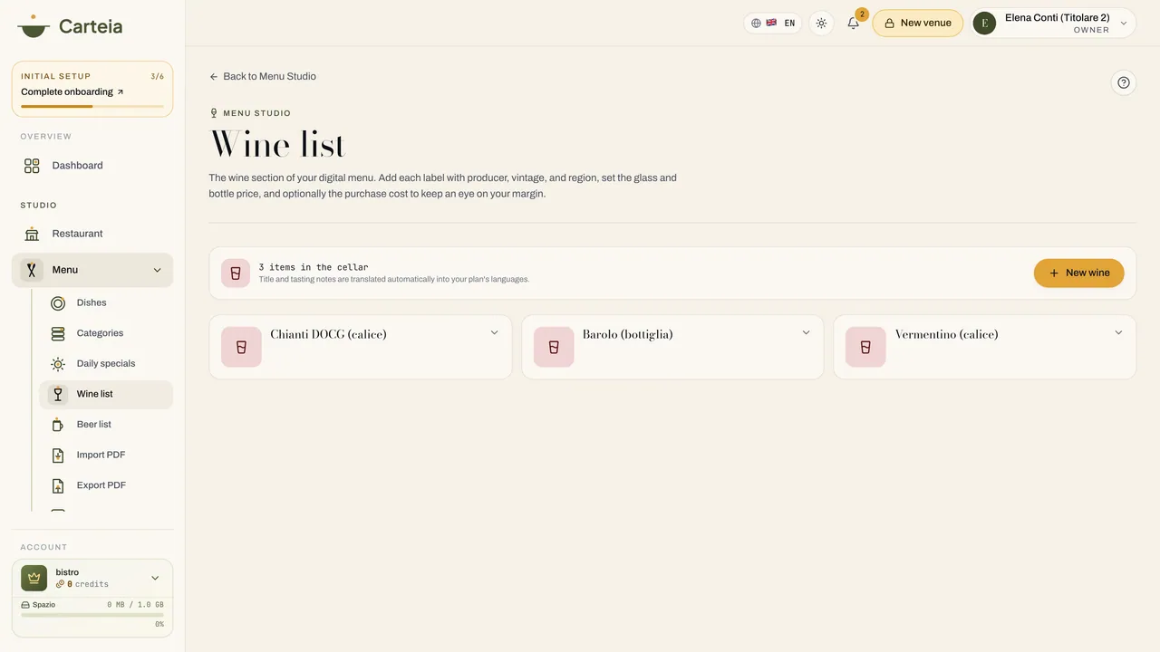
Task: Click the New wine button
Action: pyautogui.click(x=1078, y=273)
